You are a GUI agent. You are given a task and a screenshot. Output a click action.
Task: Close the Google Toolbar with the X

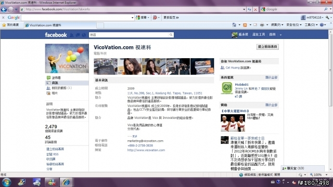point(3,17)
